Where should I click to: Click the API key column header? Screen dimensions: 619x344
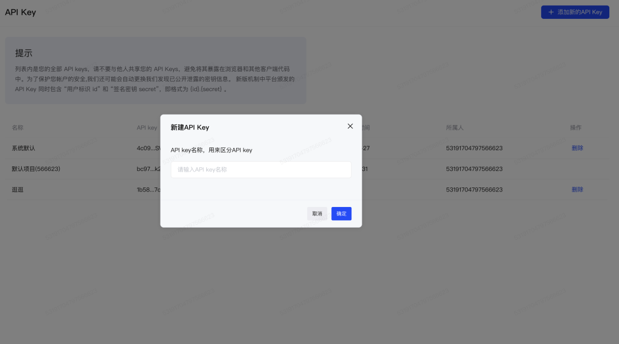(146, 127)
